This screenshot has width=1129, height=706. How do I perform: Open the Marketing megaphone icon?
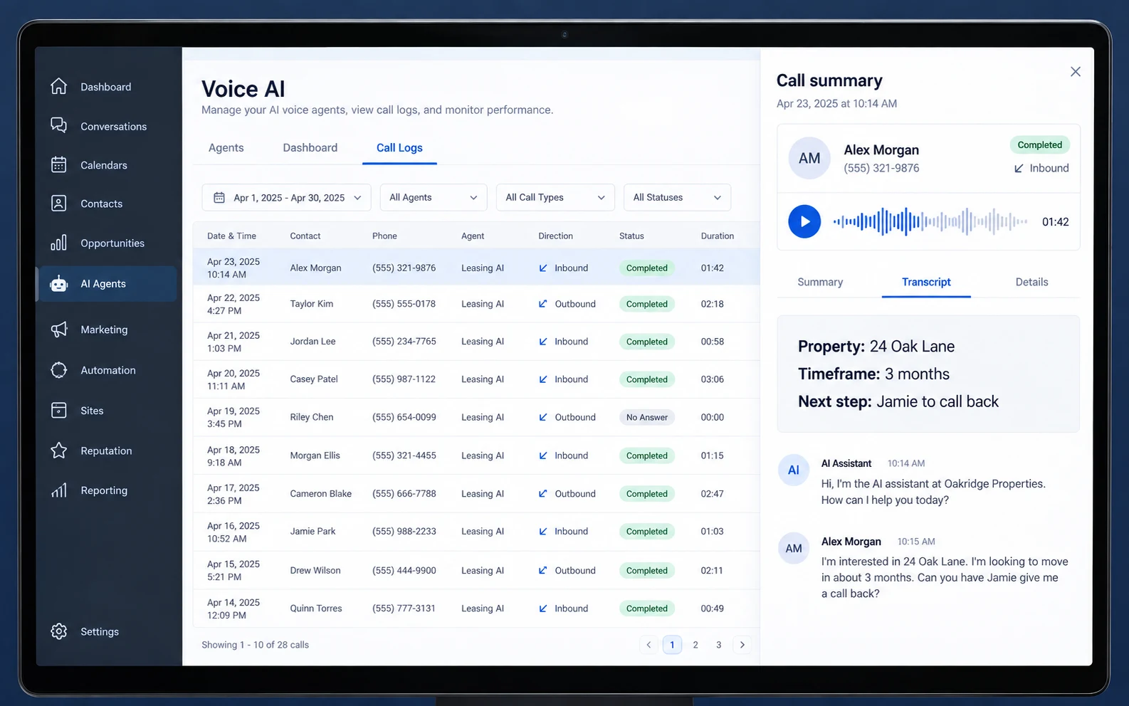pyautogui.click(x=59, y=329)
